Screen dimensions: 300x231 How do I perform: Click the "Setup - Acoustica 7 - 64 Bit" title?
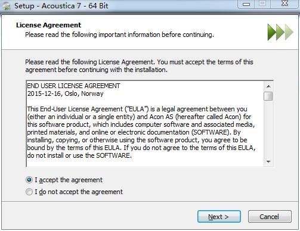pyautogui.click(x=61, y=6)
